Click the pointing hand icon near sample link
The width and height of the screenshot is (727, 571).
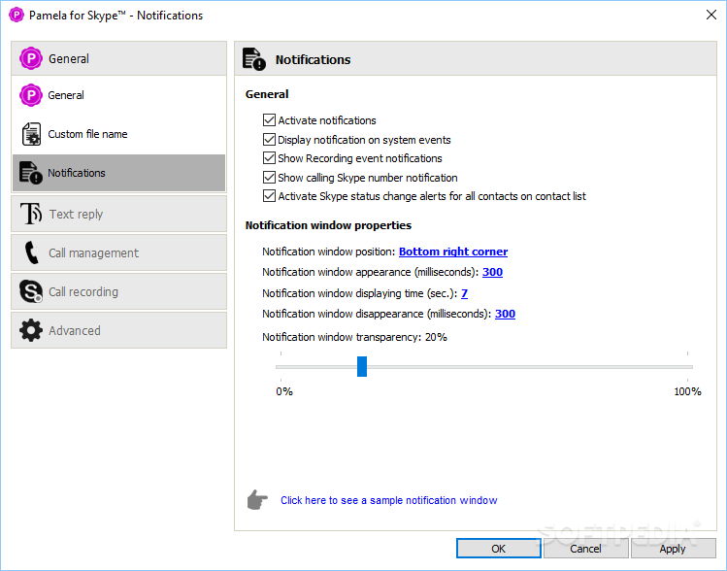click(257, 499)
